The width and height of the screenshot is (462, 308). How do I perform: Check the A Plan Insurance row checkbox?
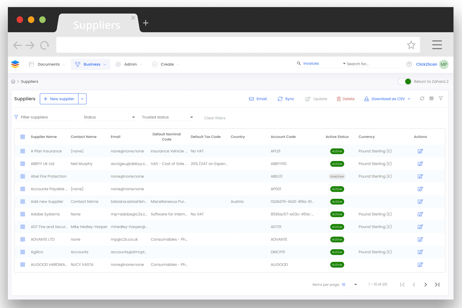tap(23, 151)
